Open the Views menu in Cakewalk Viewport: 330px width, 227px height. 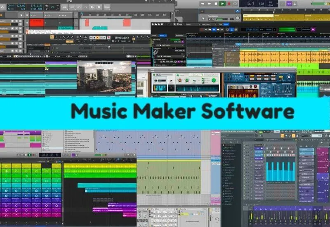point(38,33)
